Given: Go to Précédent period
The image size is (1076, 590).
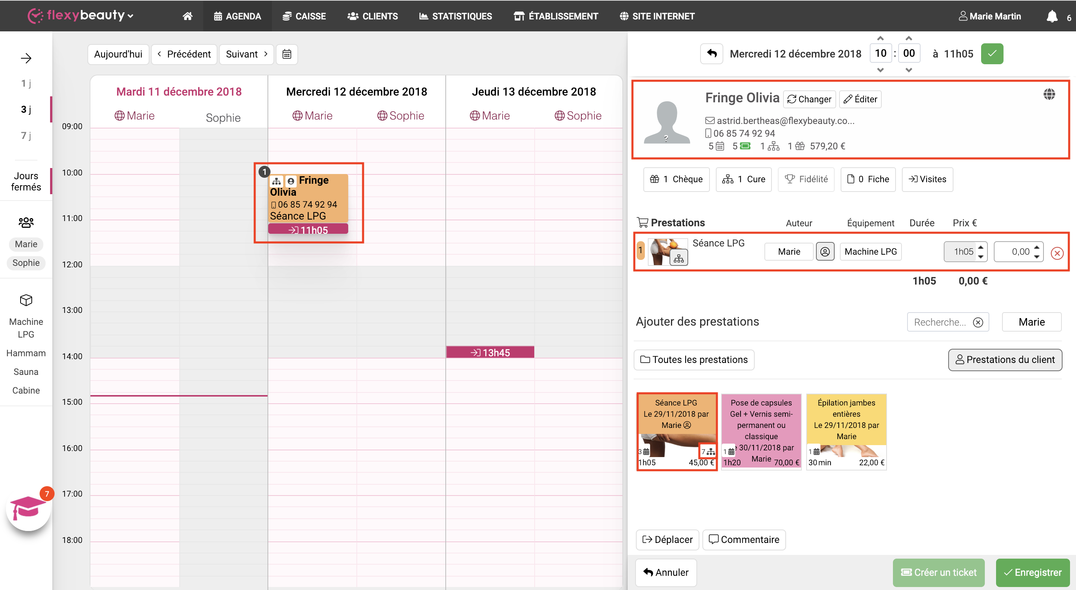Looking at the screenshot, I should pyautogui.click(x=184, y=54).
